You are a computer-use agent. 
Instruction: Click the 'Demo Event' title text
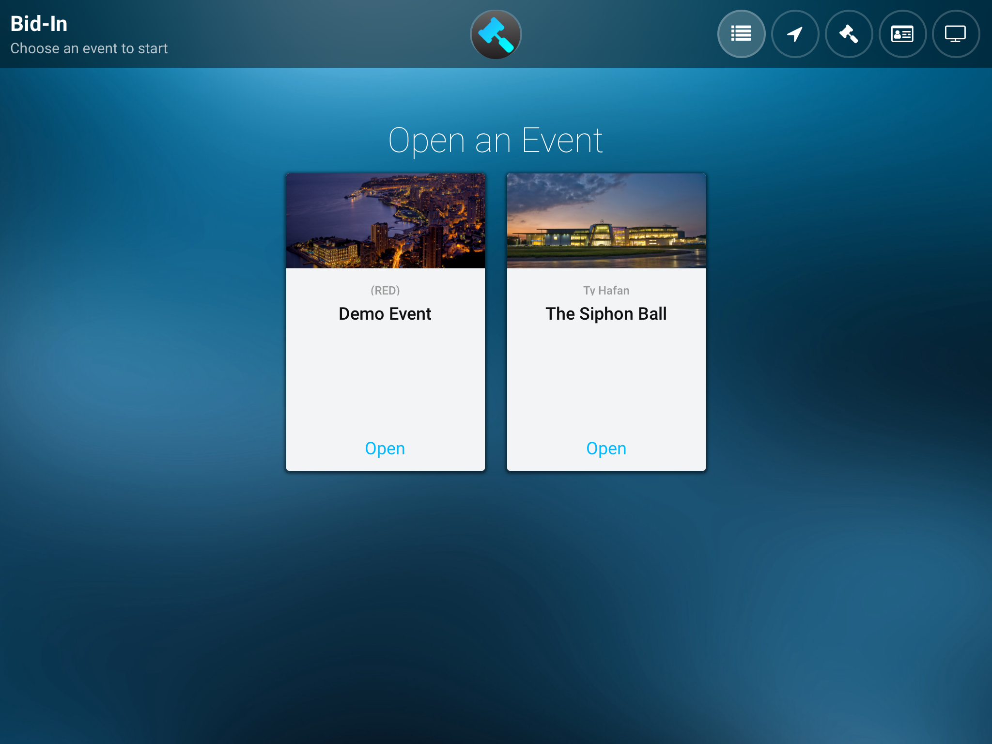(x=385, y=314)
